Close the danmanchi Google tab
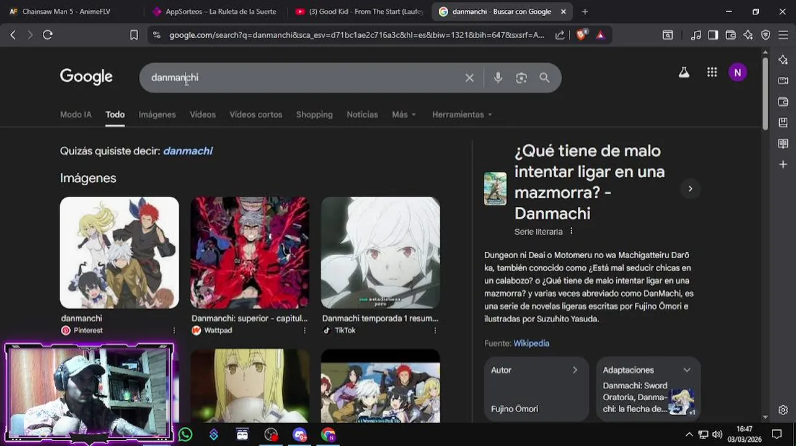 (x=563, y=11)
